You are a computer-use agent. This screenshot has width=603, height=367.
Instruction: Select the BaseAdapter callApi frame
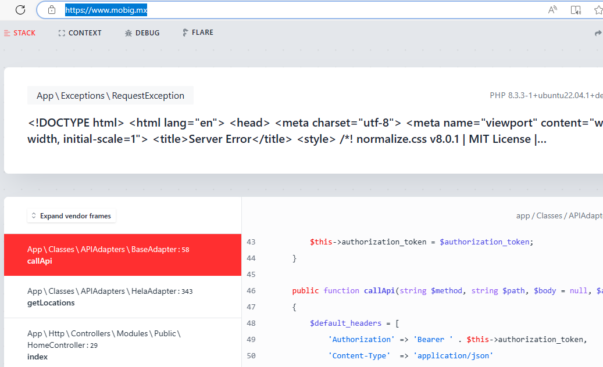pos(123,255)
